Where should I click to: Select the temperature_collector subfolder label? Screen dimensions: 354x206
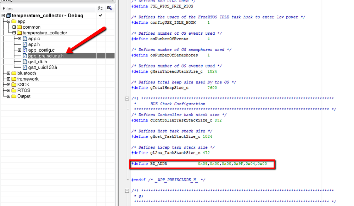(45, 33)
